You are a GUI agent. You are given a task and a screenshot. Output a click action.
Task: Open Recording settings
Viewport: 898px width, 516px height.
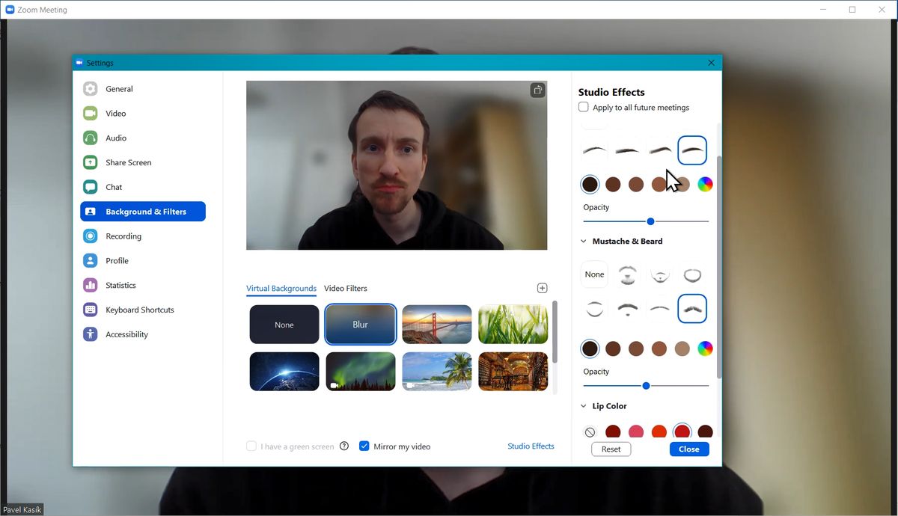coord(142,236)
